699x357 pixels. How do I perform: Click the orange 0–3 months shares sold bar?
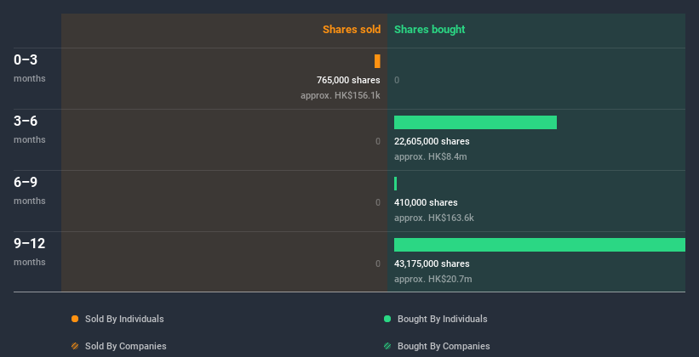pyautogui.click(x=377, y=61)
